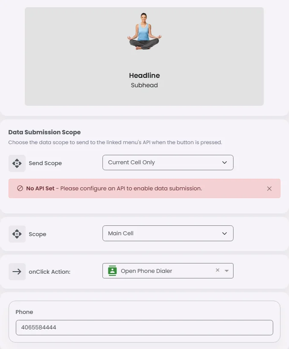
Task: Open the Main Cell scope dropdown
Action: 168,233
